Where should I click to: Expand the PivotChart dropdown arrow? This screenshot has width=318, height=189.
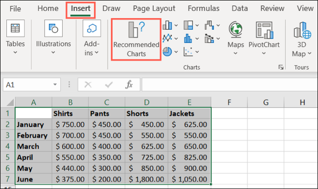[264, 53]
